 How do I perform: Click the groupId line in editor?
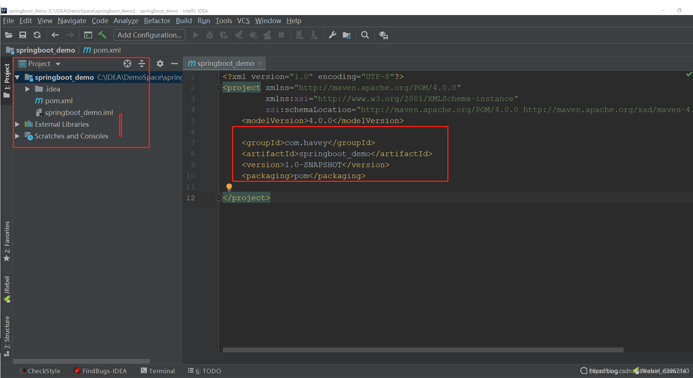308,143
